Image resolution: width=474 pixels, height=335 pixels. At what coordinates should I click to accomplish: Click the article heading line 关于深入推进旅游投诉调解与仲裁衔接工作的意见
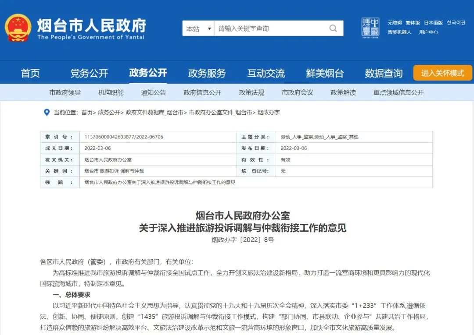[x=242, y=228]
